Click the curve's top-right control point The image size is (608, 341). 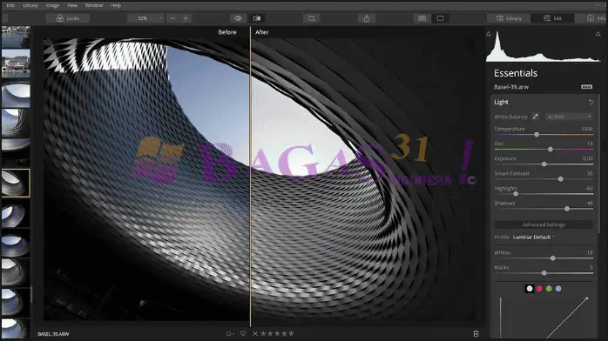[587, 298]
